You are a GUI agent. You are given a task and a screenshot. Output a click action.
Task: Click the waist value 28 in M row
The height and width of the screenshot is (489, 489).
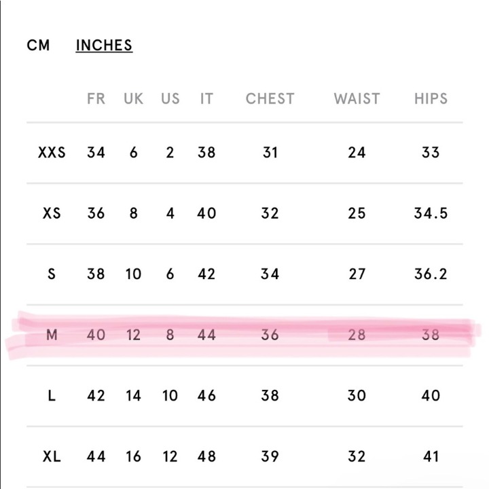[x=357, y=335]
